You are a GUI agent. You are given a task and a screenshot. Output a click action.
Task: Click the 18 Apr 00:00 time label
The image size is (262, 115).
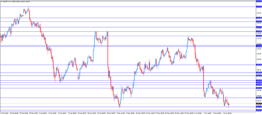pos(82,113)
